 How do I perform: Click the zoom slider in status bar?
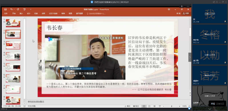pyautogui.click(x=172, y=106)
